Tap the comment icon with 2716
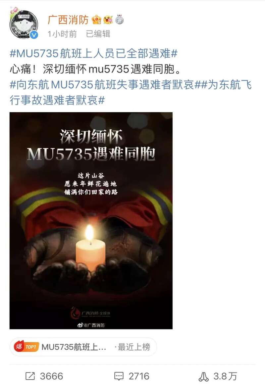 pos(119,376)
